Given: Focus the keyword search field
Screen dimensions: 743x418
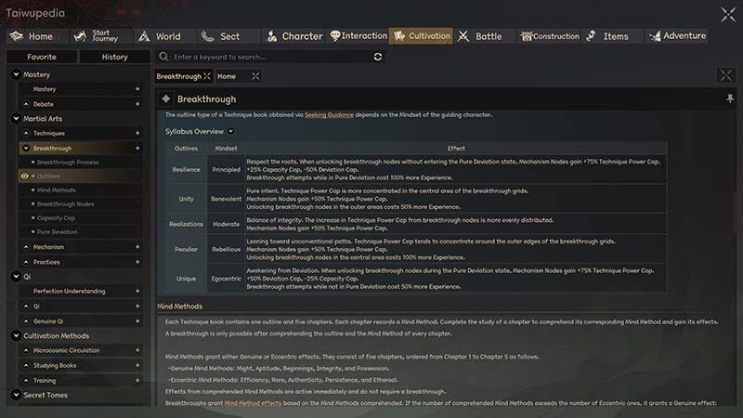Looking at the screenshot, I should pos(270,57).
